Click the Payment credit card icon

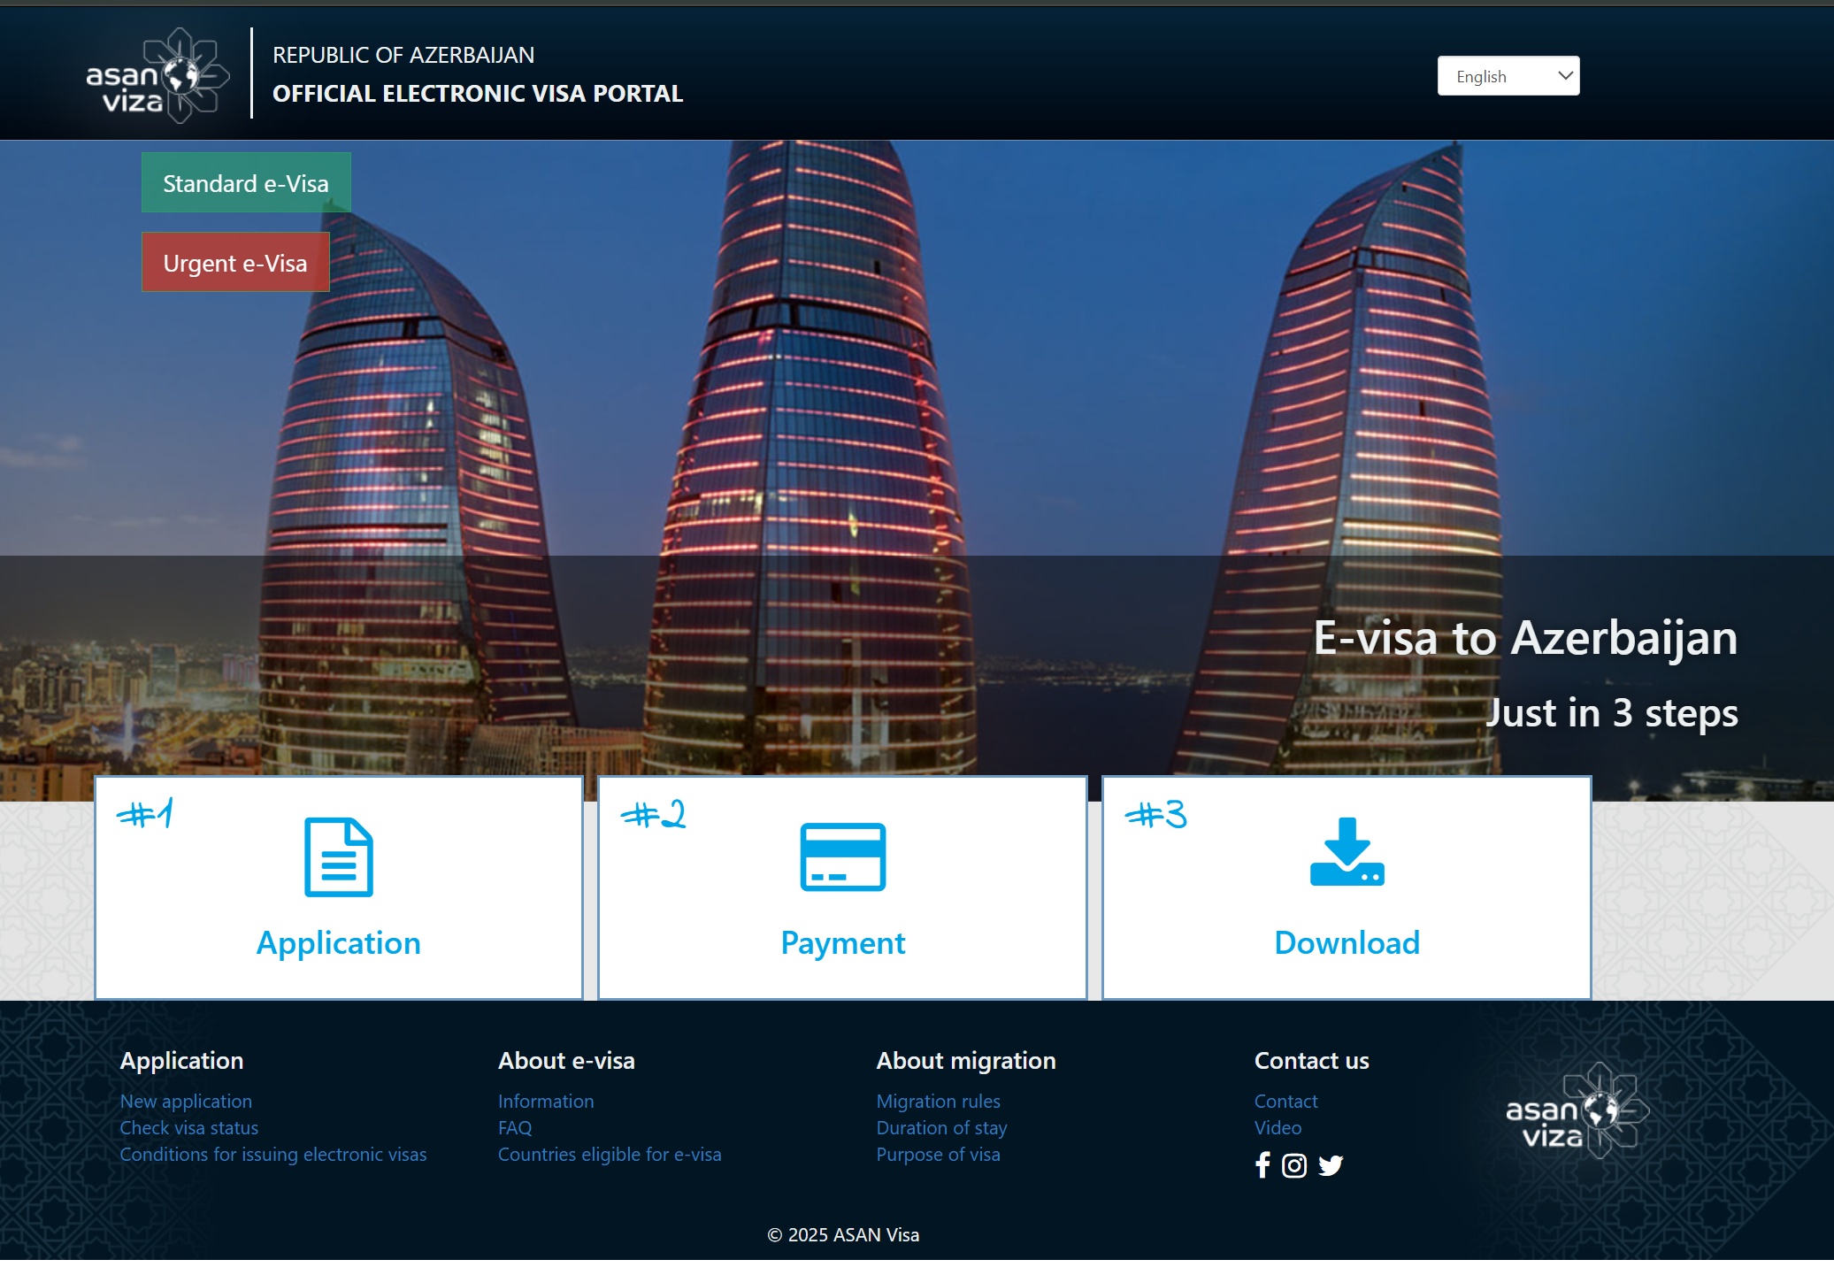click(x=843, y=856)
